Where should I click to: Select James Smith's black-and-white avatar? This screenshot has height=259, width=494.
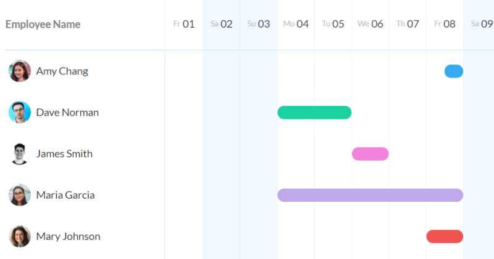(20, 154)
